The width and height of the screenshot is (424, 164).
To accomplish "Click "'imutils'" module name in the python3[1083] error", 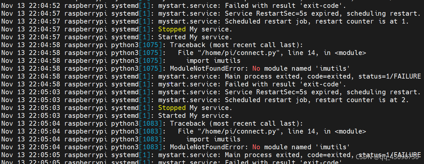I will click(x=332, y=147).
